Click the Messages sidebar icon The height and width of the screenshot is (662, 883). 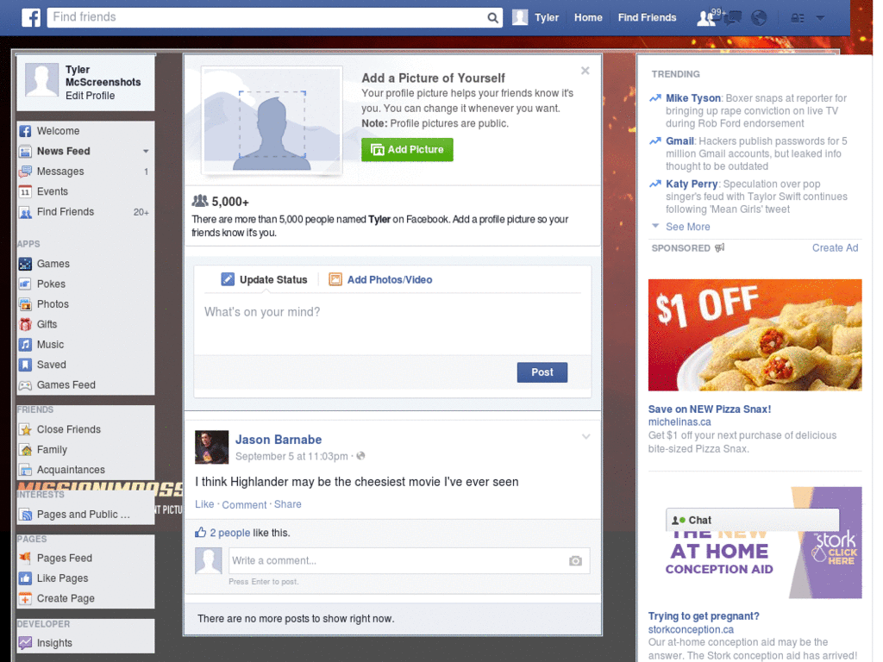(25, 172)
